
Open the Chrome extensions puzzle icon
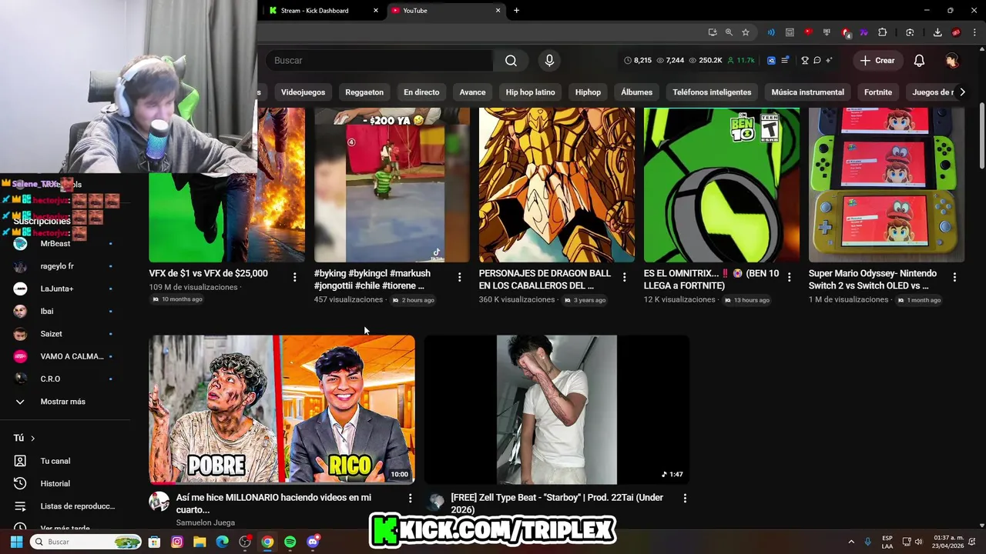point(883,32)
